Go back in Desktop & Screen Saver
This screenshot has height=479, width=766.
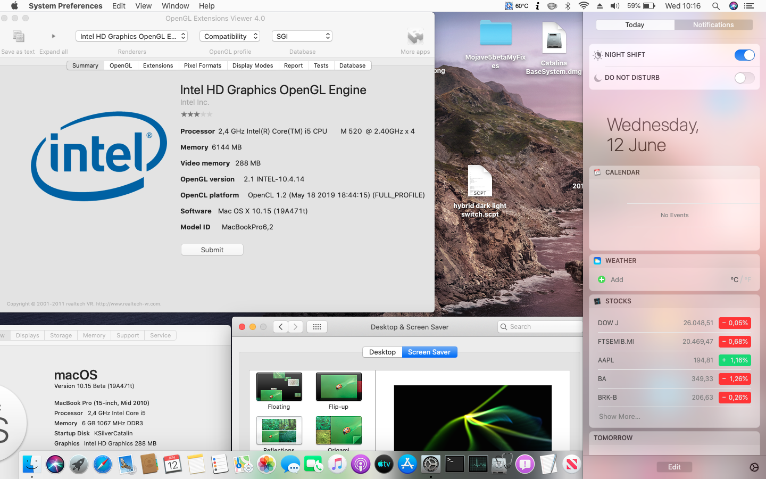tap(281, 327)
